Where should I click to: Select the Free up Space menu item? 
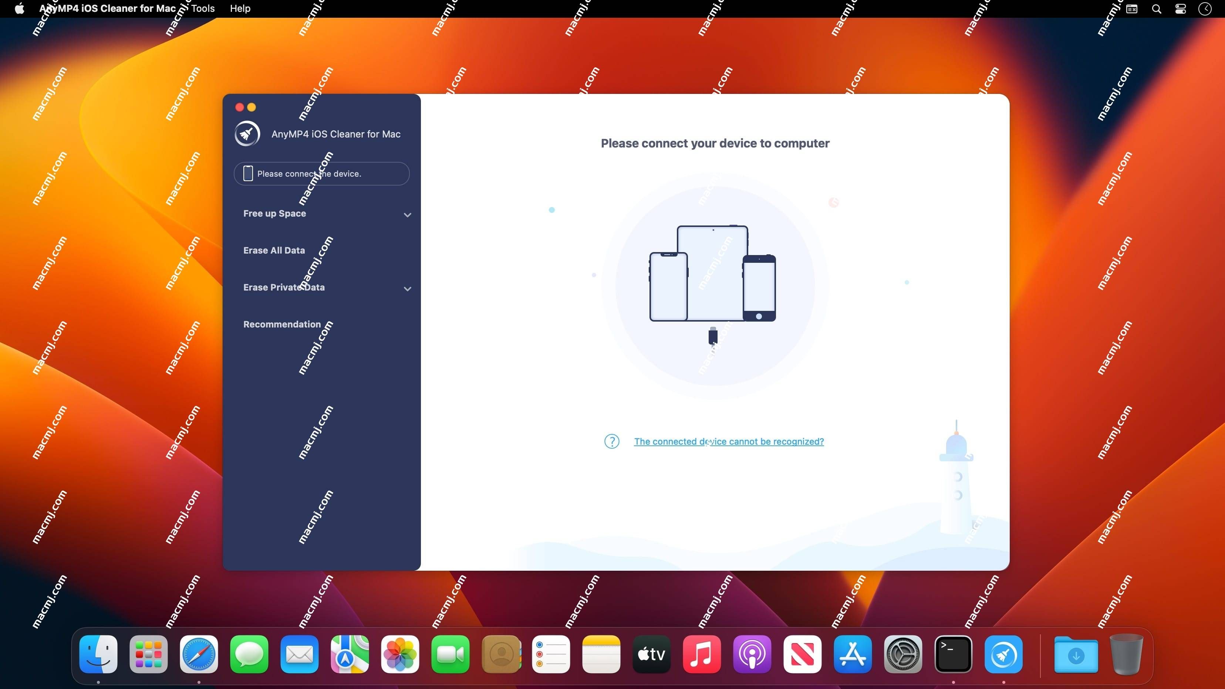274,213
